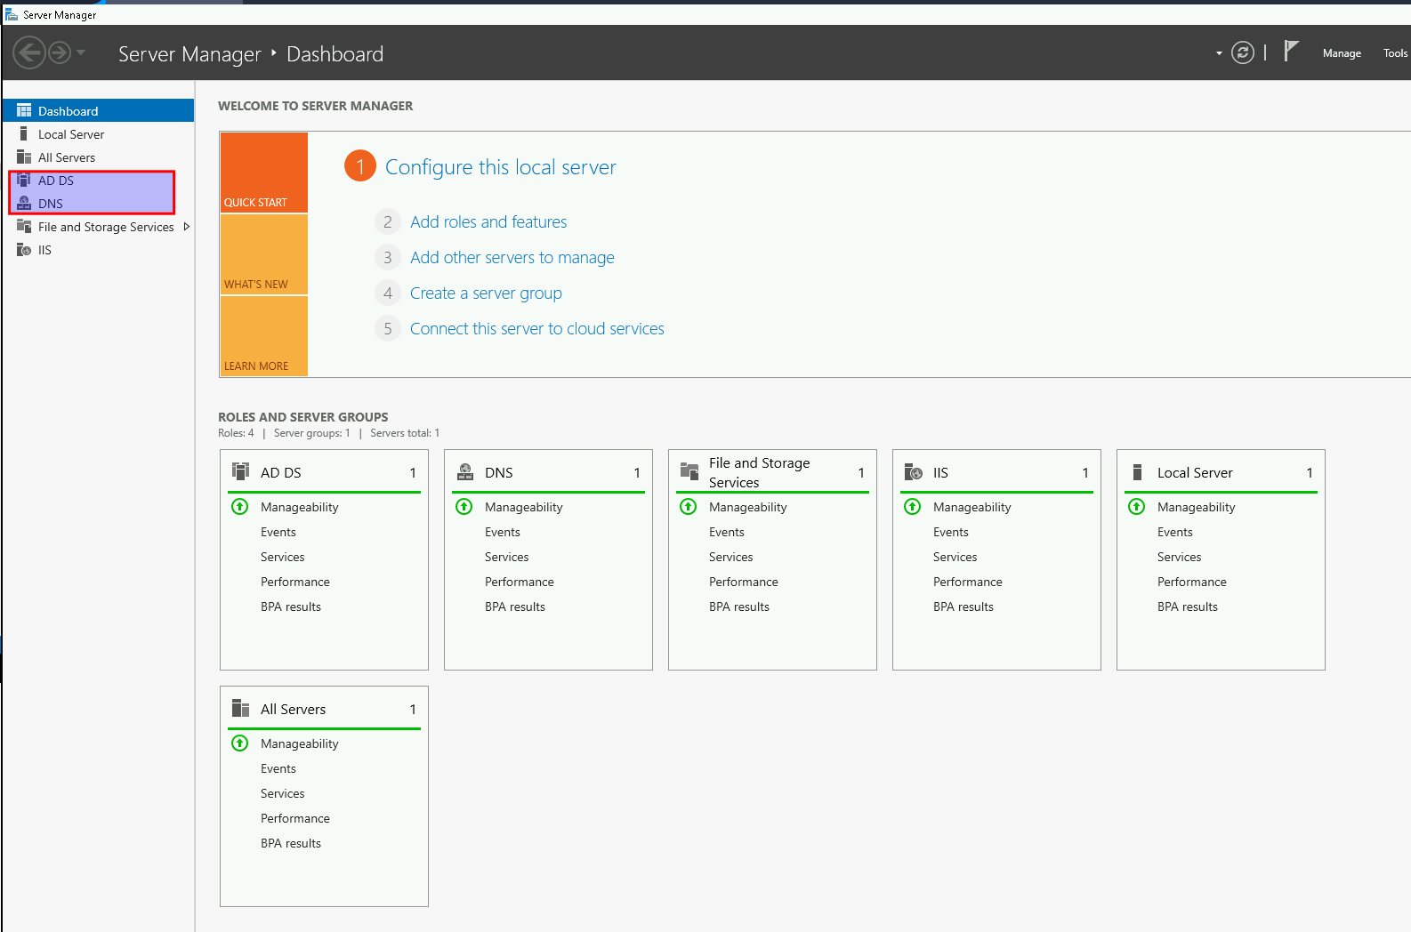
Task: Click File and Storage Manageability status icon
Action: (689, 506)
